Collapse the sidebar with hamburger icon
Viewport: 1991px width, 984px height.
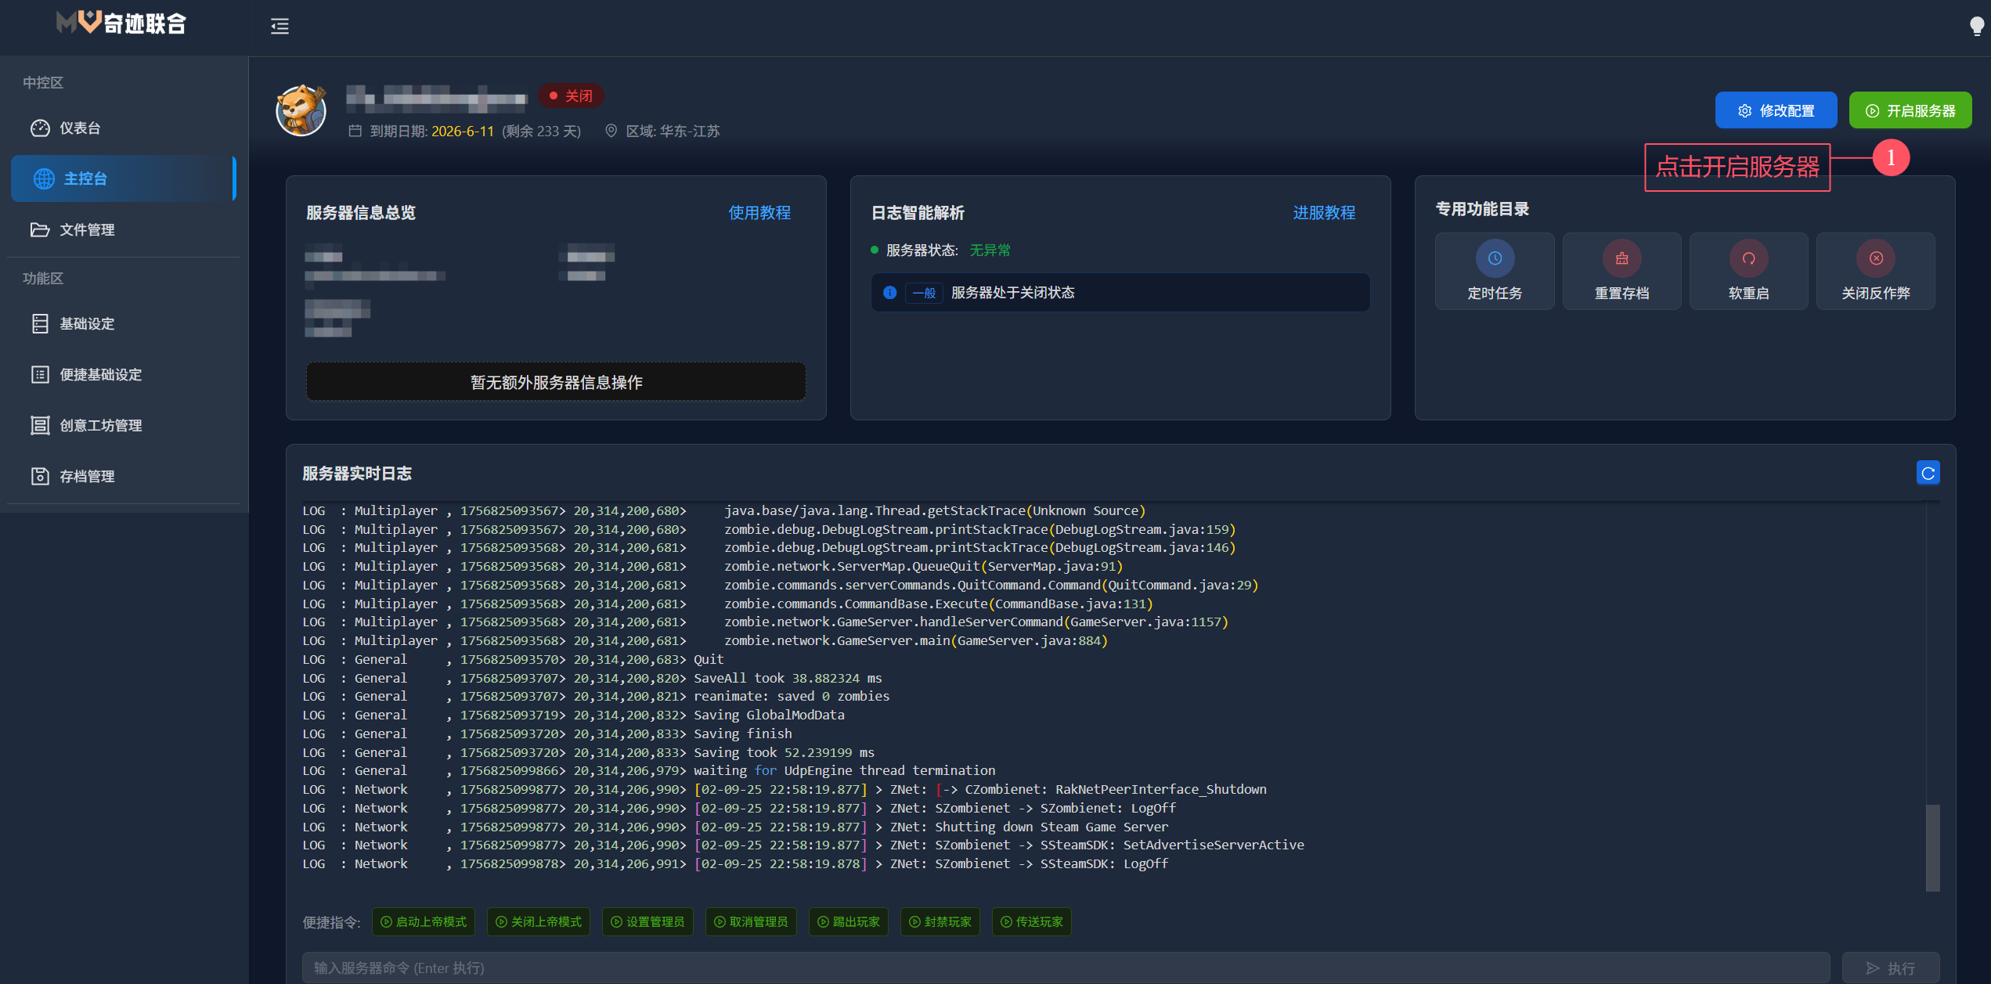[x=280, y=27]
